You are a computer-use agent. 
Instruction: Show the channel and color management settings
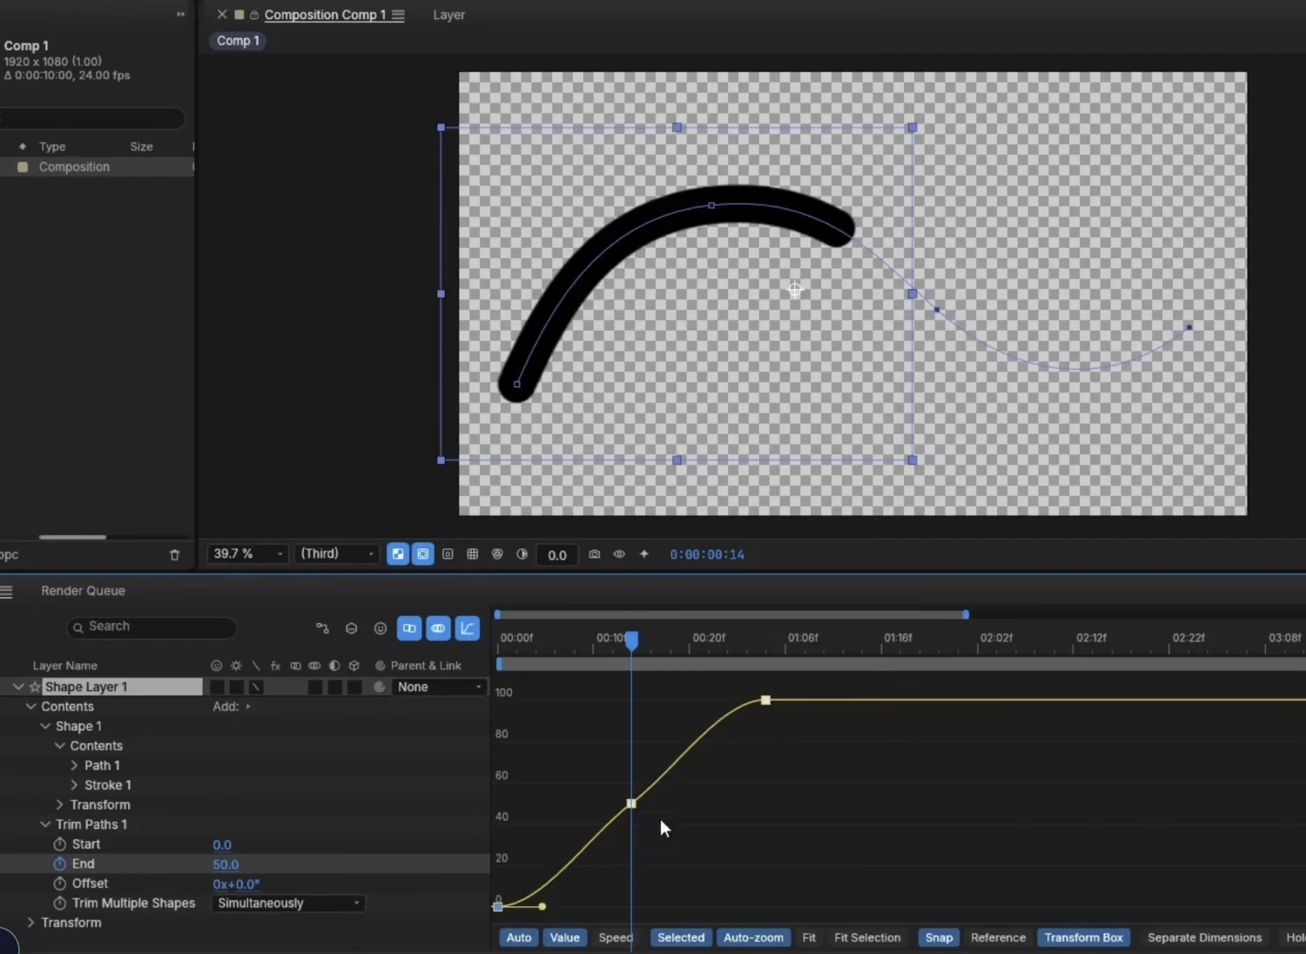(x=497, y=554)
